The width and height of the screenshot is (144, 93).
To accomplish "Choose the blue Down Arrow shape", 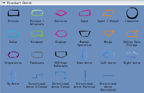I will [85, 55].
